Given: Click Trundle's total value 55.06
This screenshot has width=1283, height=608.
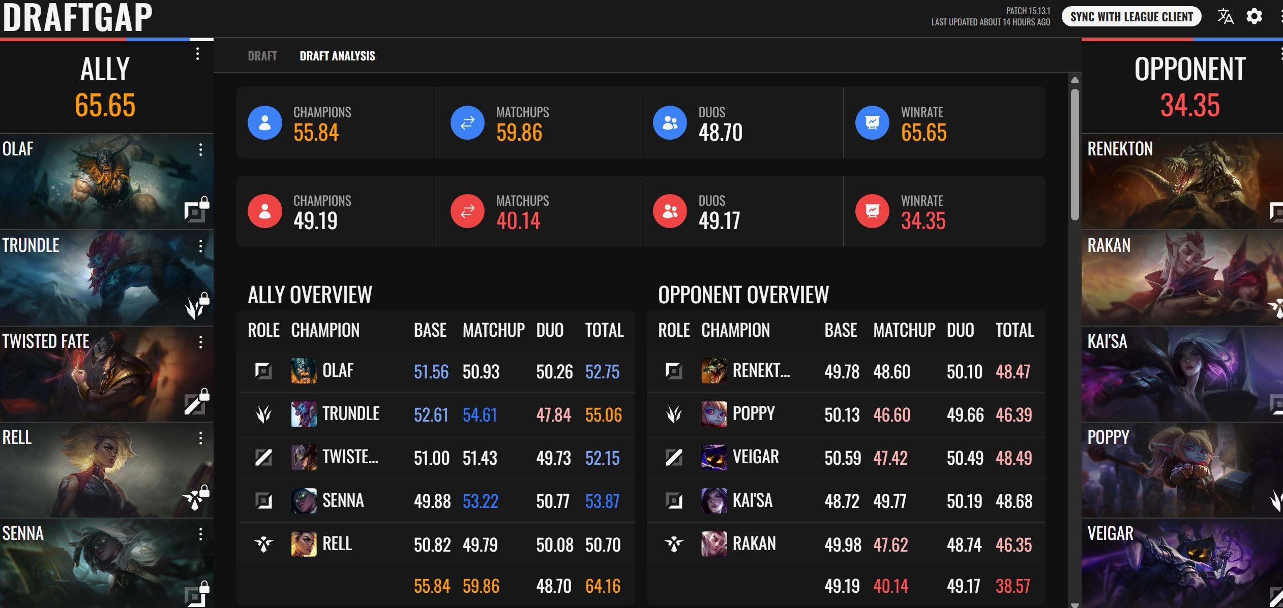Looking at the screenshot, I should click(603, 415).
